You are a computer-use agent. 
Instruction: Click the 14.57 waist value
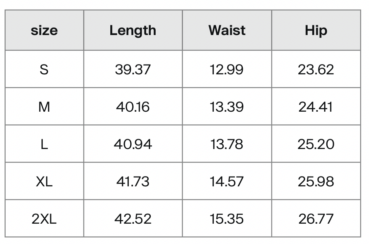[x=227, y=181]
